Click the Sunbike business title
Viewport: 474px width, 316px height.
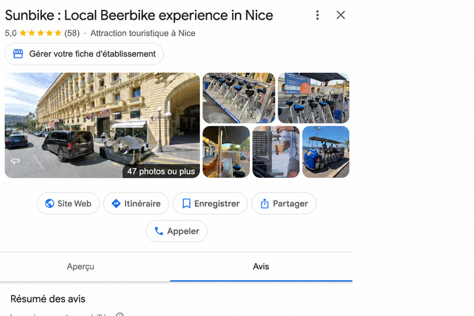click(x=139, y=15)
